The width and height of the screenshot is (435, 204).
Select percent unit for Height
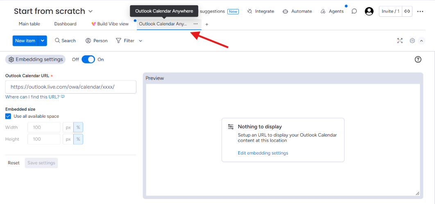78,139
